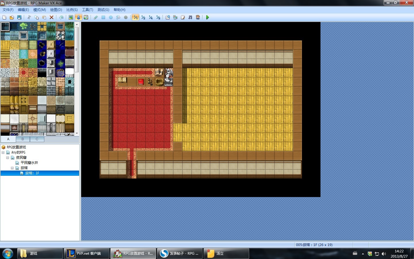Screen dimensions: 414x259
Task: Click the red book on the counter
Action: coord(141,82)
